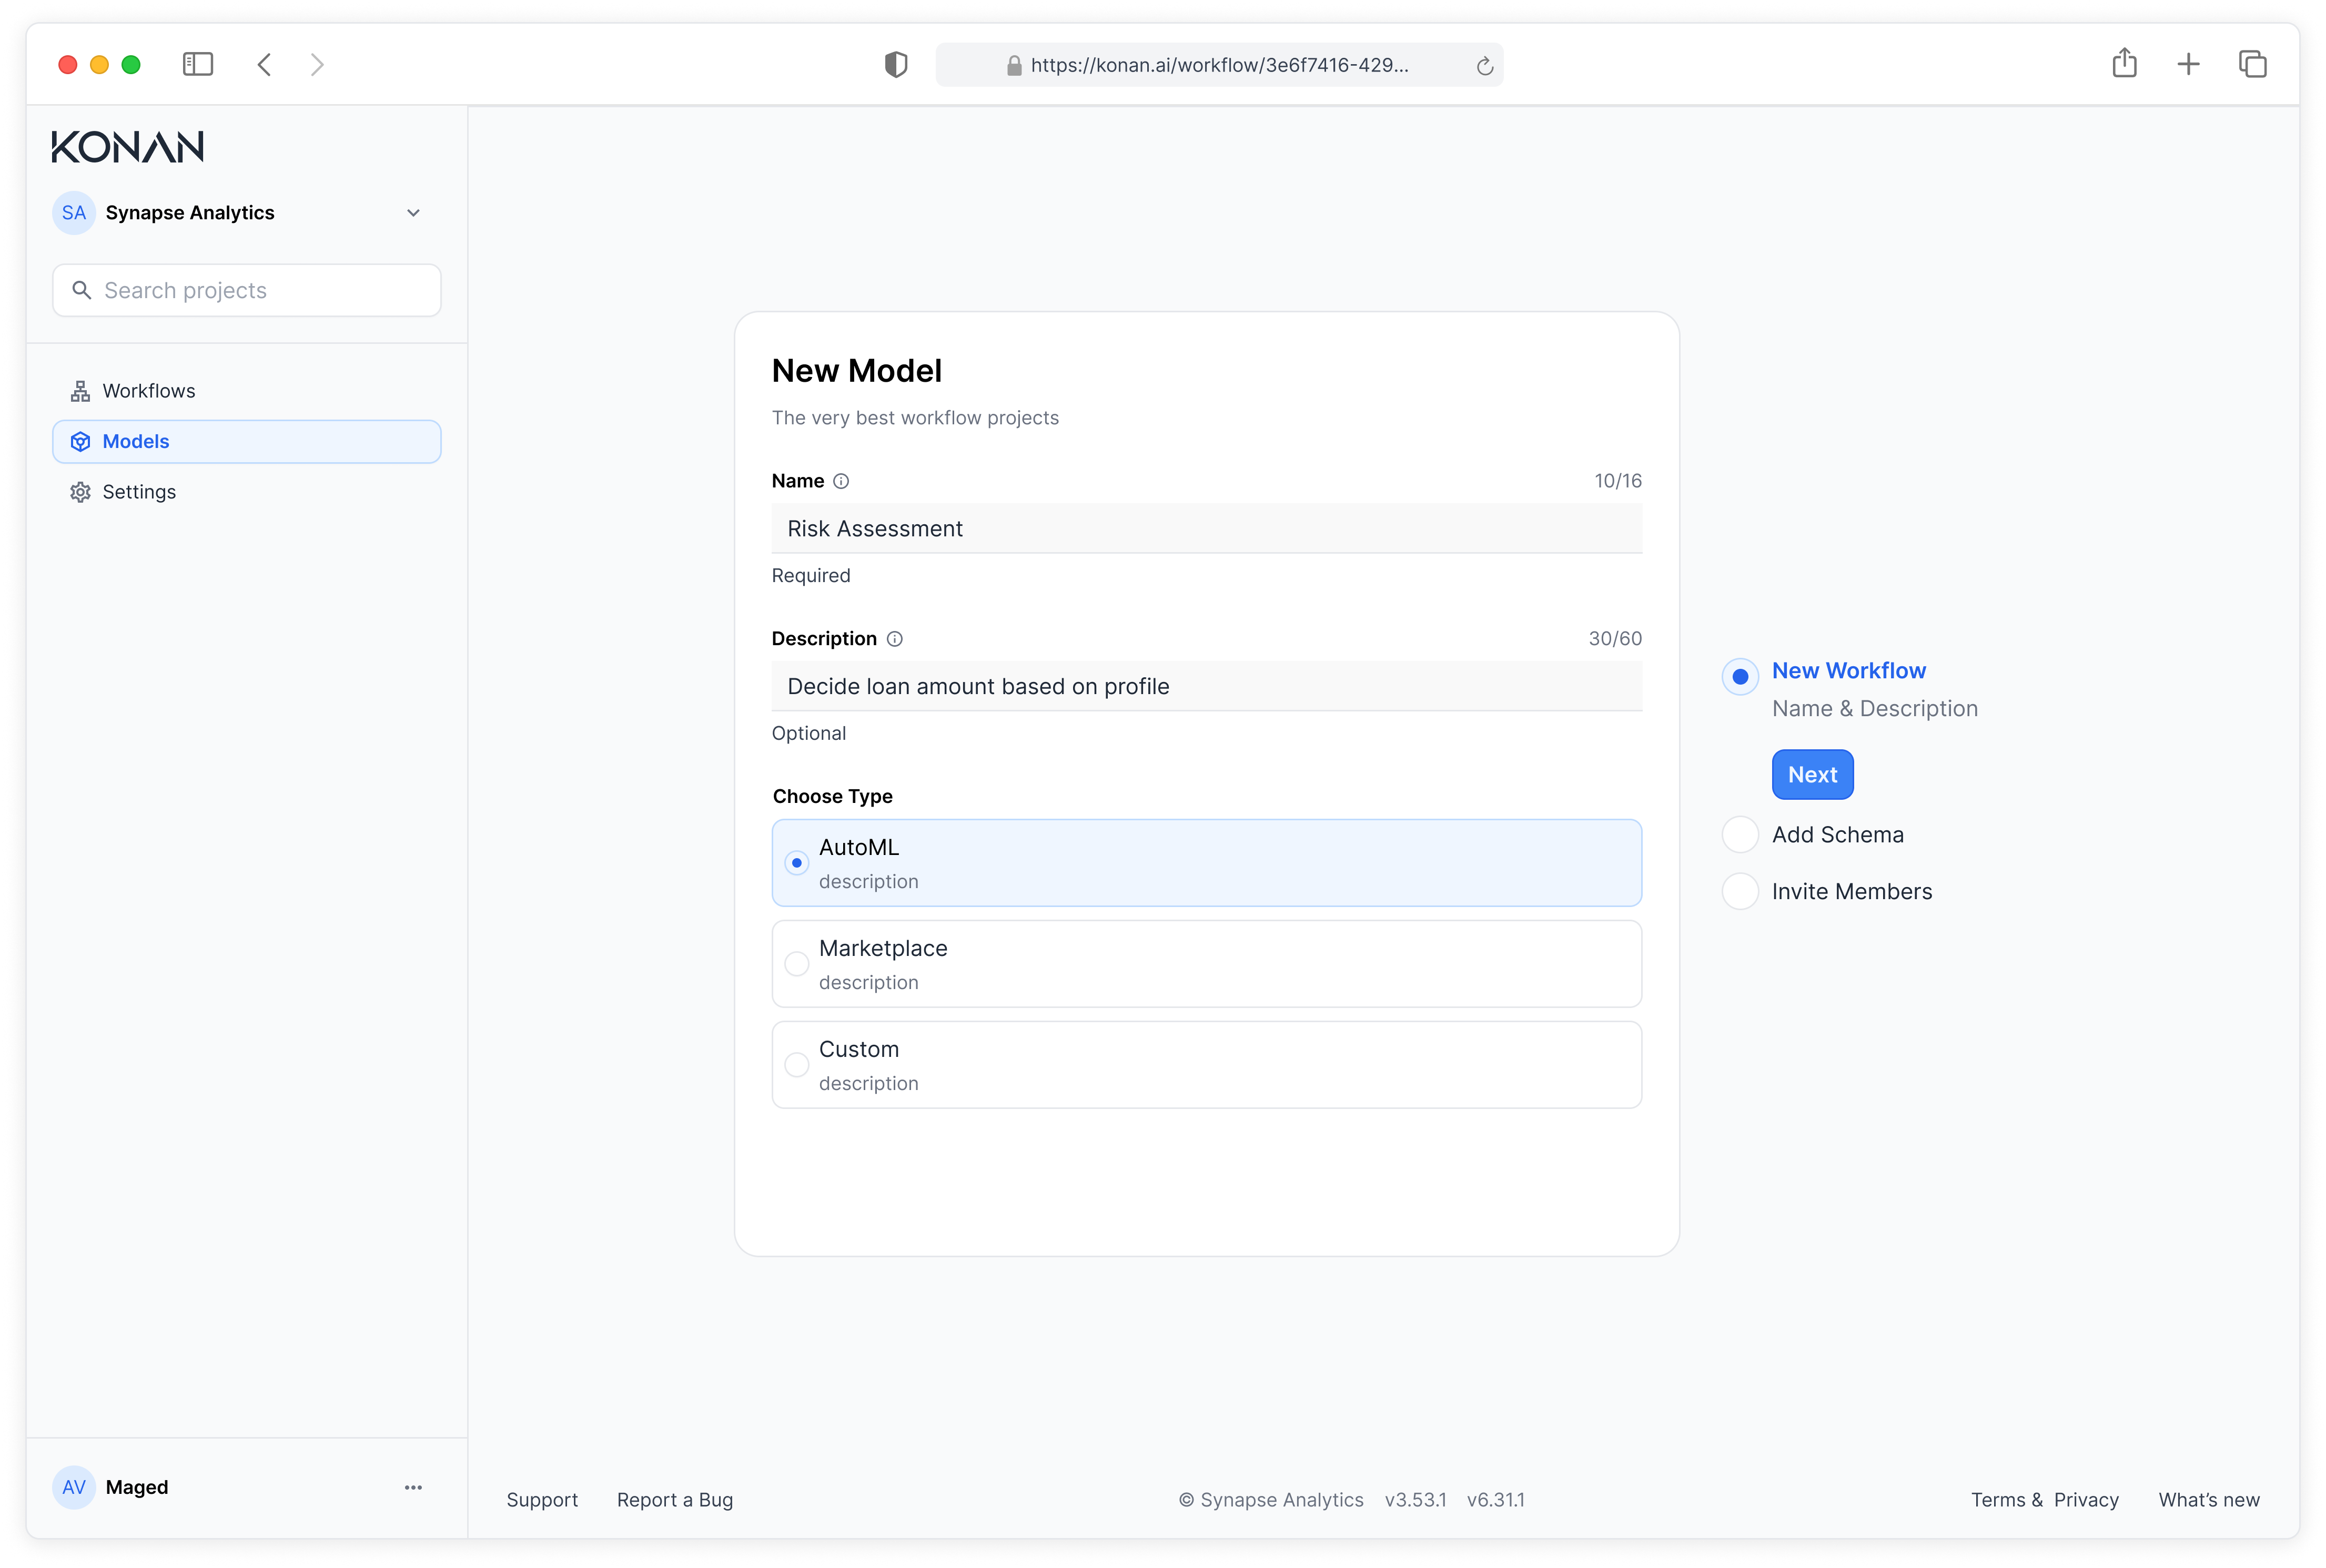
Task: Click the Maged username
Action: tap(137, 1487)
